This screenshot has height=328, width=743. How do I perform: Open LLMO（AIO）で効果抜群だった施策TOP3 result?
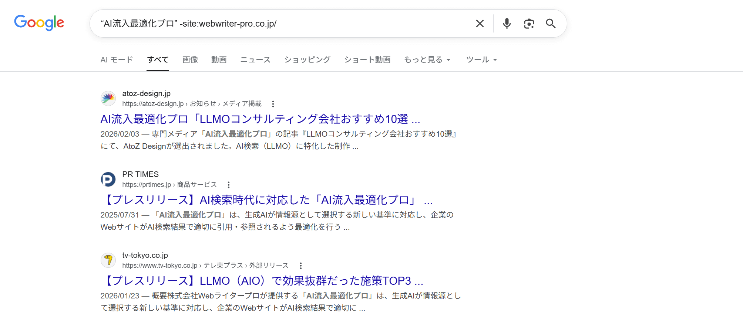pyautogui.click(x=262, y=281)
